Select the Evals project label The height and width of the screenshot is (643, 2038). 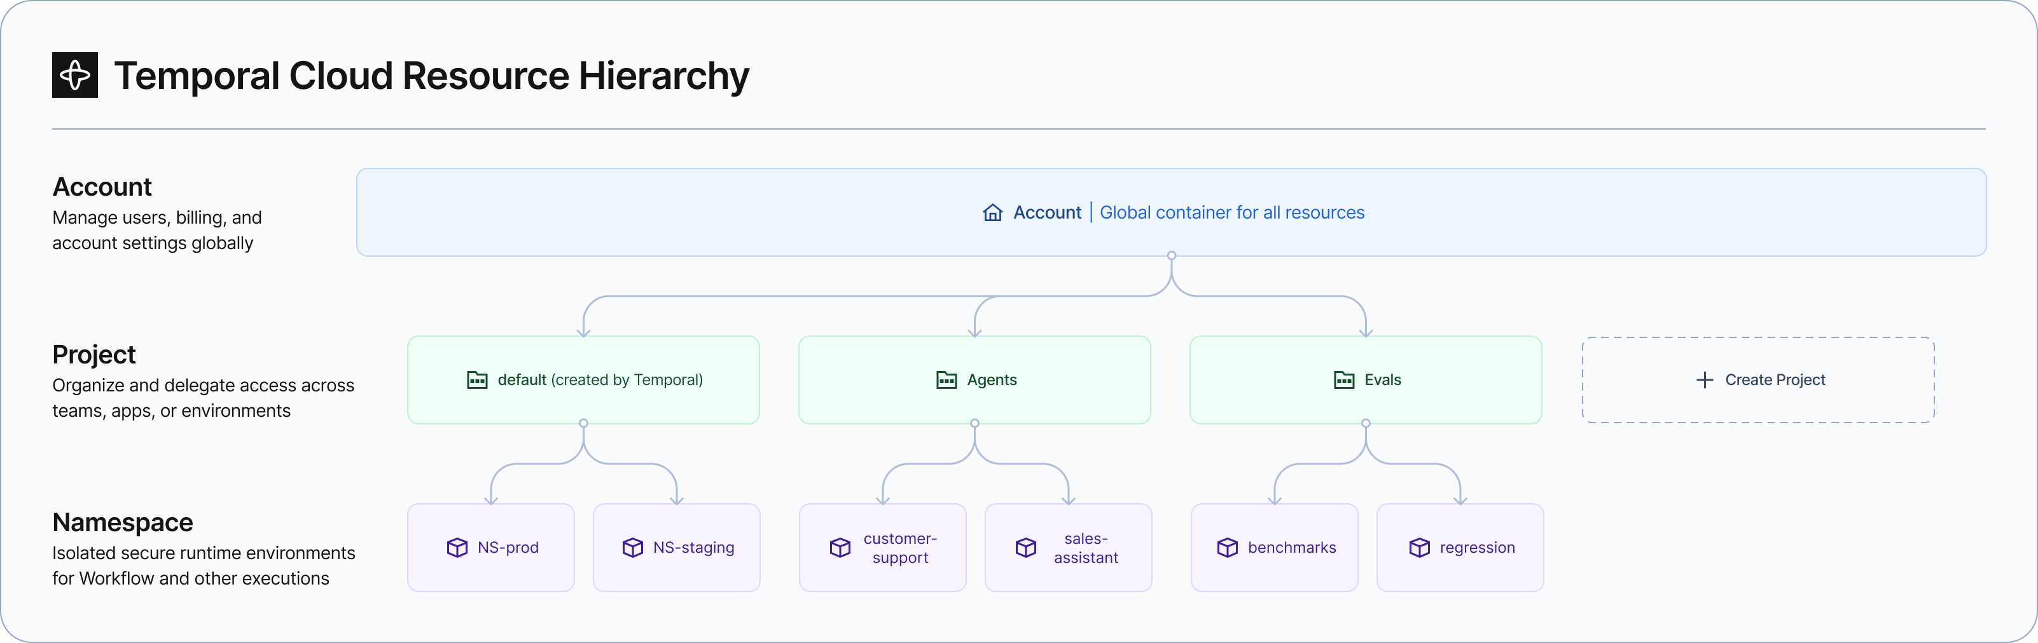1382,380
